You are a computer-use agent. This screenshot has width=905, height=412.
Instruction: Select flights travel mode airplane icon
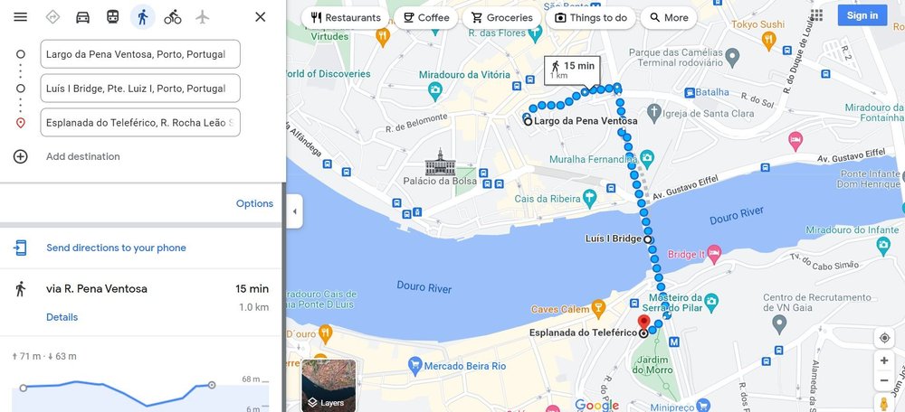(202, 17)
